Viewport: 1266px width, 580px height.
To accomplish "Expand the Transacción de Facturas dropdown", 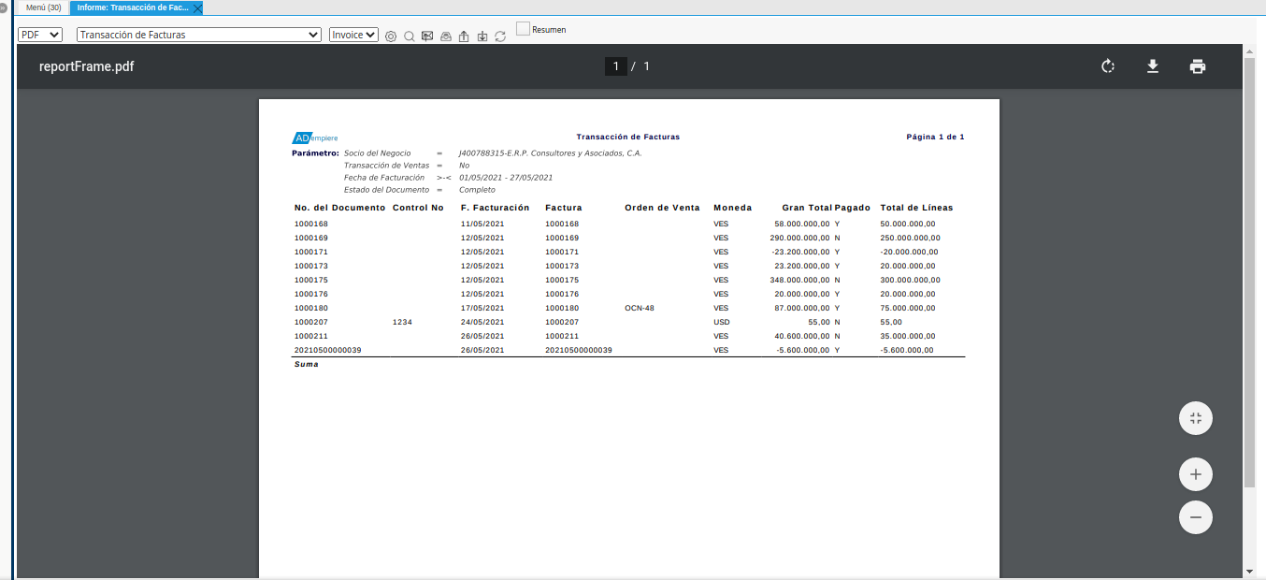I will click(199, 35).
